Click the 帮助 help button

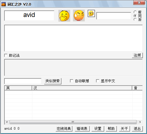coord(111,129)
